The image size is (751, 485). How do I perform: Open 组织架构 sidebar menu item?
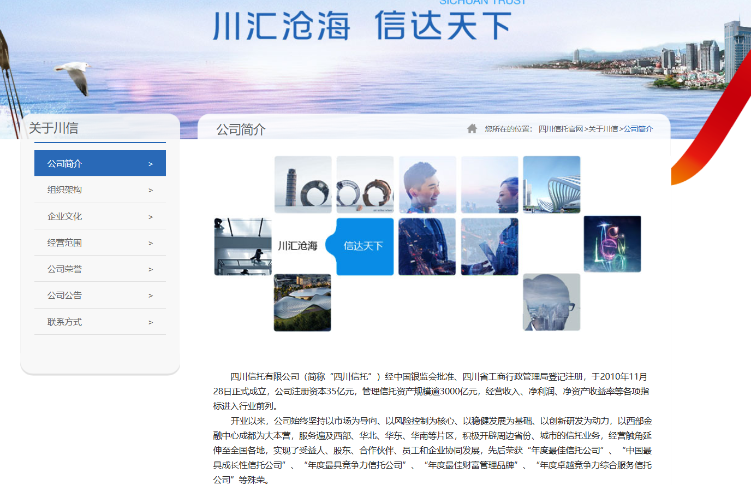(64, 190)
